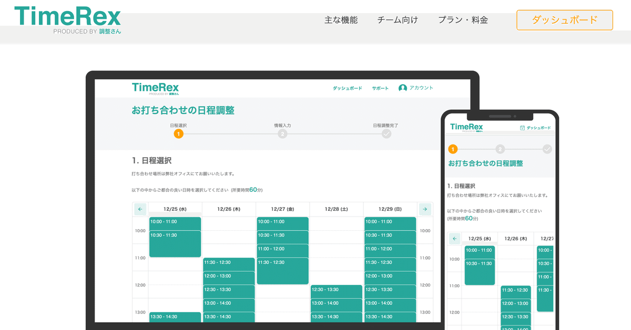Select 12/26 (木) header on phone calendar
The width and height of the screenshot is (631, 330).
coord(515,239)
